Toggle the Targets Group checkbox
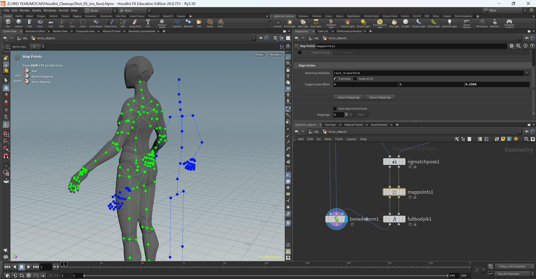The height and width of the screenshot is (279, 536). (x=300, y=52)
